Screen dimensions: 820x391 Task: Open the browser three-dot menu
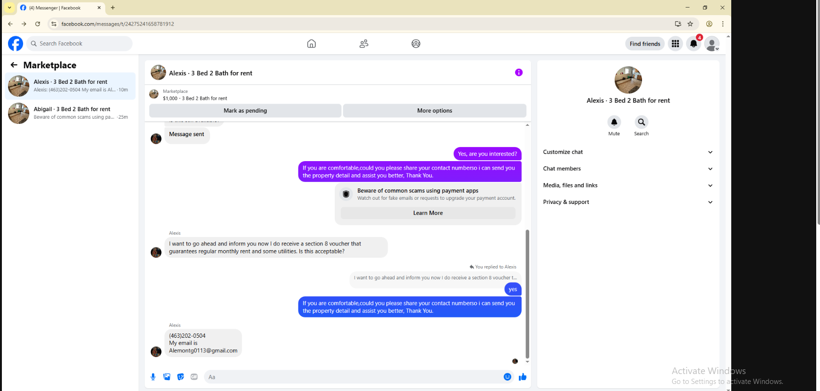723,24
